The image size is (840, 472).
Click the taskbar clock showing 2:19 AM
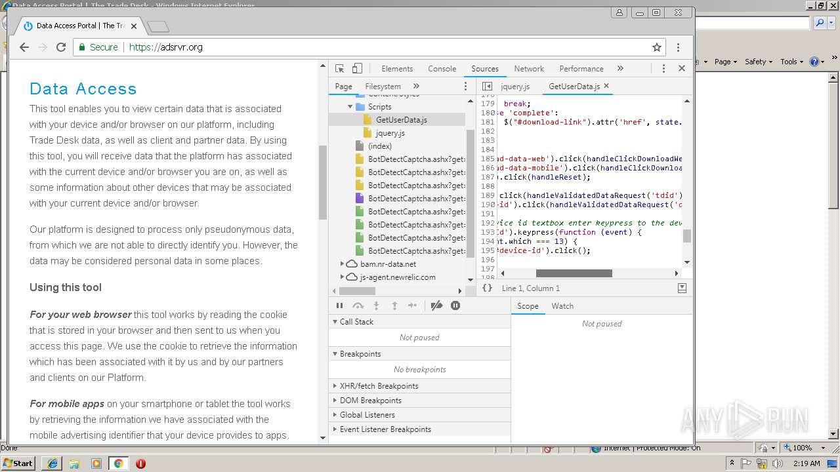point(805,463)
